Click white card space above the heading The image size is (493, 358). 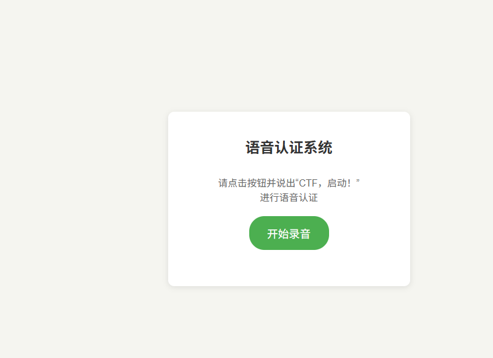(289, 126)
